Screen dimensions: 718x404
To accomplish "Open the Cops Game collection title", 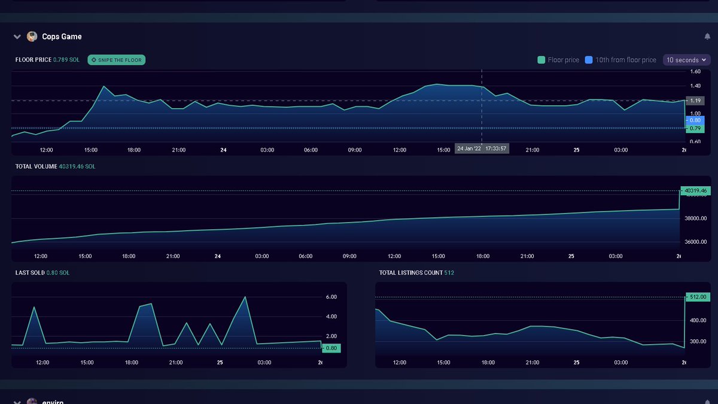I will (62, 37).
